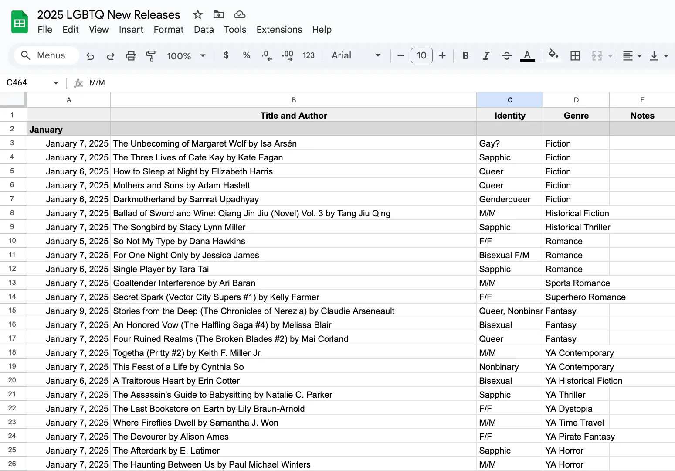The height and width of the screenshot is (471, 675).
Task: Decrease font size with minus button
Action: 401,55
